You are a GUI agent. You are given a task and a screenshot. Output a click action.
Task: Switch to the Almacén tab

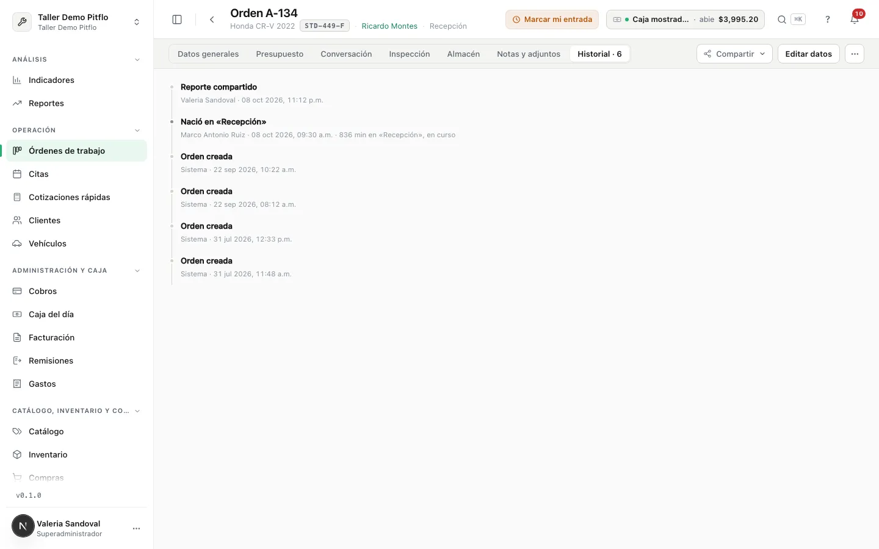click(x=463, y=54)
